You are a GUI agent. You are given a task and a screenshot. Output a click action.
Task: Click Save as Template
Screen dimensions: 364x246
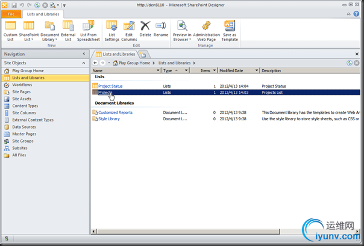pos(230,31)
